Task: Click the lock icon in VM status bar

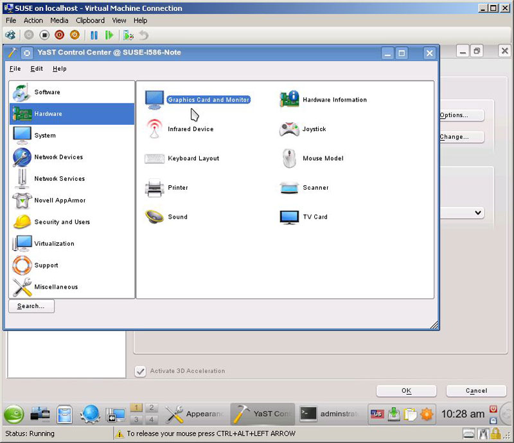Action: [x=495, y=434]
